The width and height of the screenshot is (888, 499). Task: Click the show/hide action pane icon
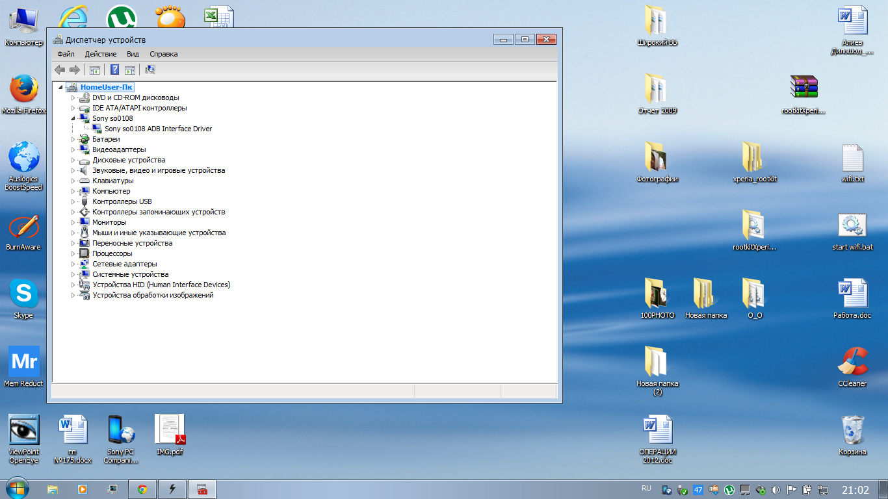pyautogui.click(x=130, y=70)
